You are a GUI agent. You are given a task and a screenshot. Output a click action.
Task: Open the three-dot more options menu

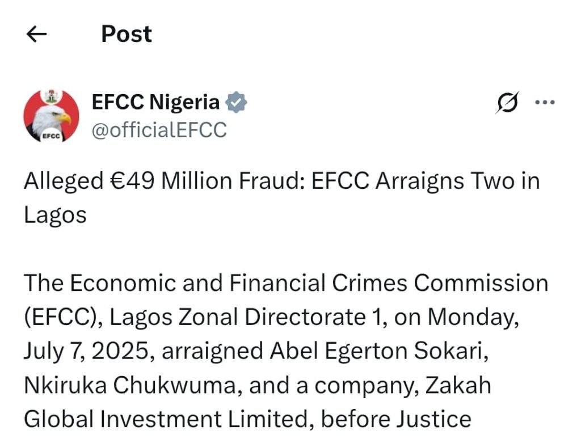coord(545,102)
